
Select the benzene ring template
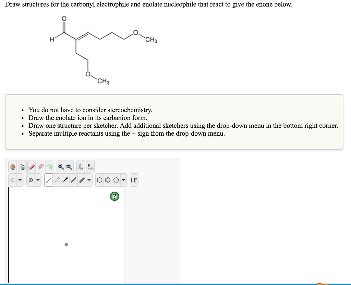(107, 179)
